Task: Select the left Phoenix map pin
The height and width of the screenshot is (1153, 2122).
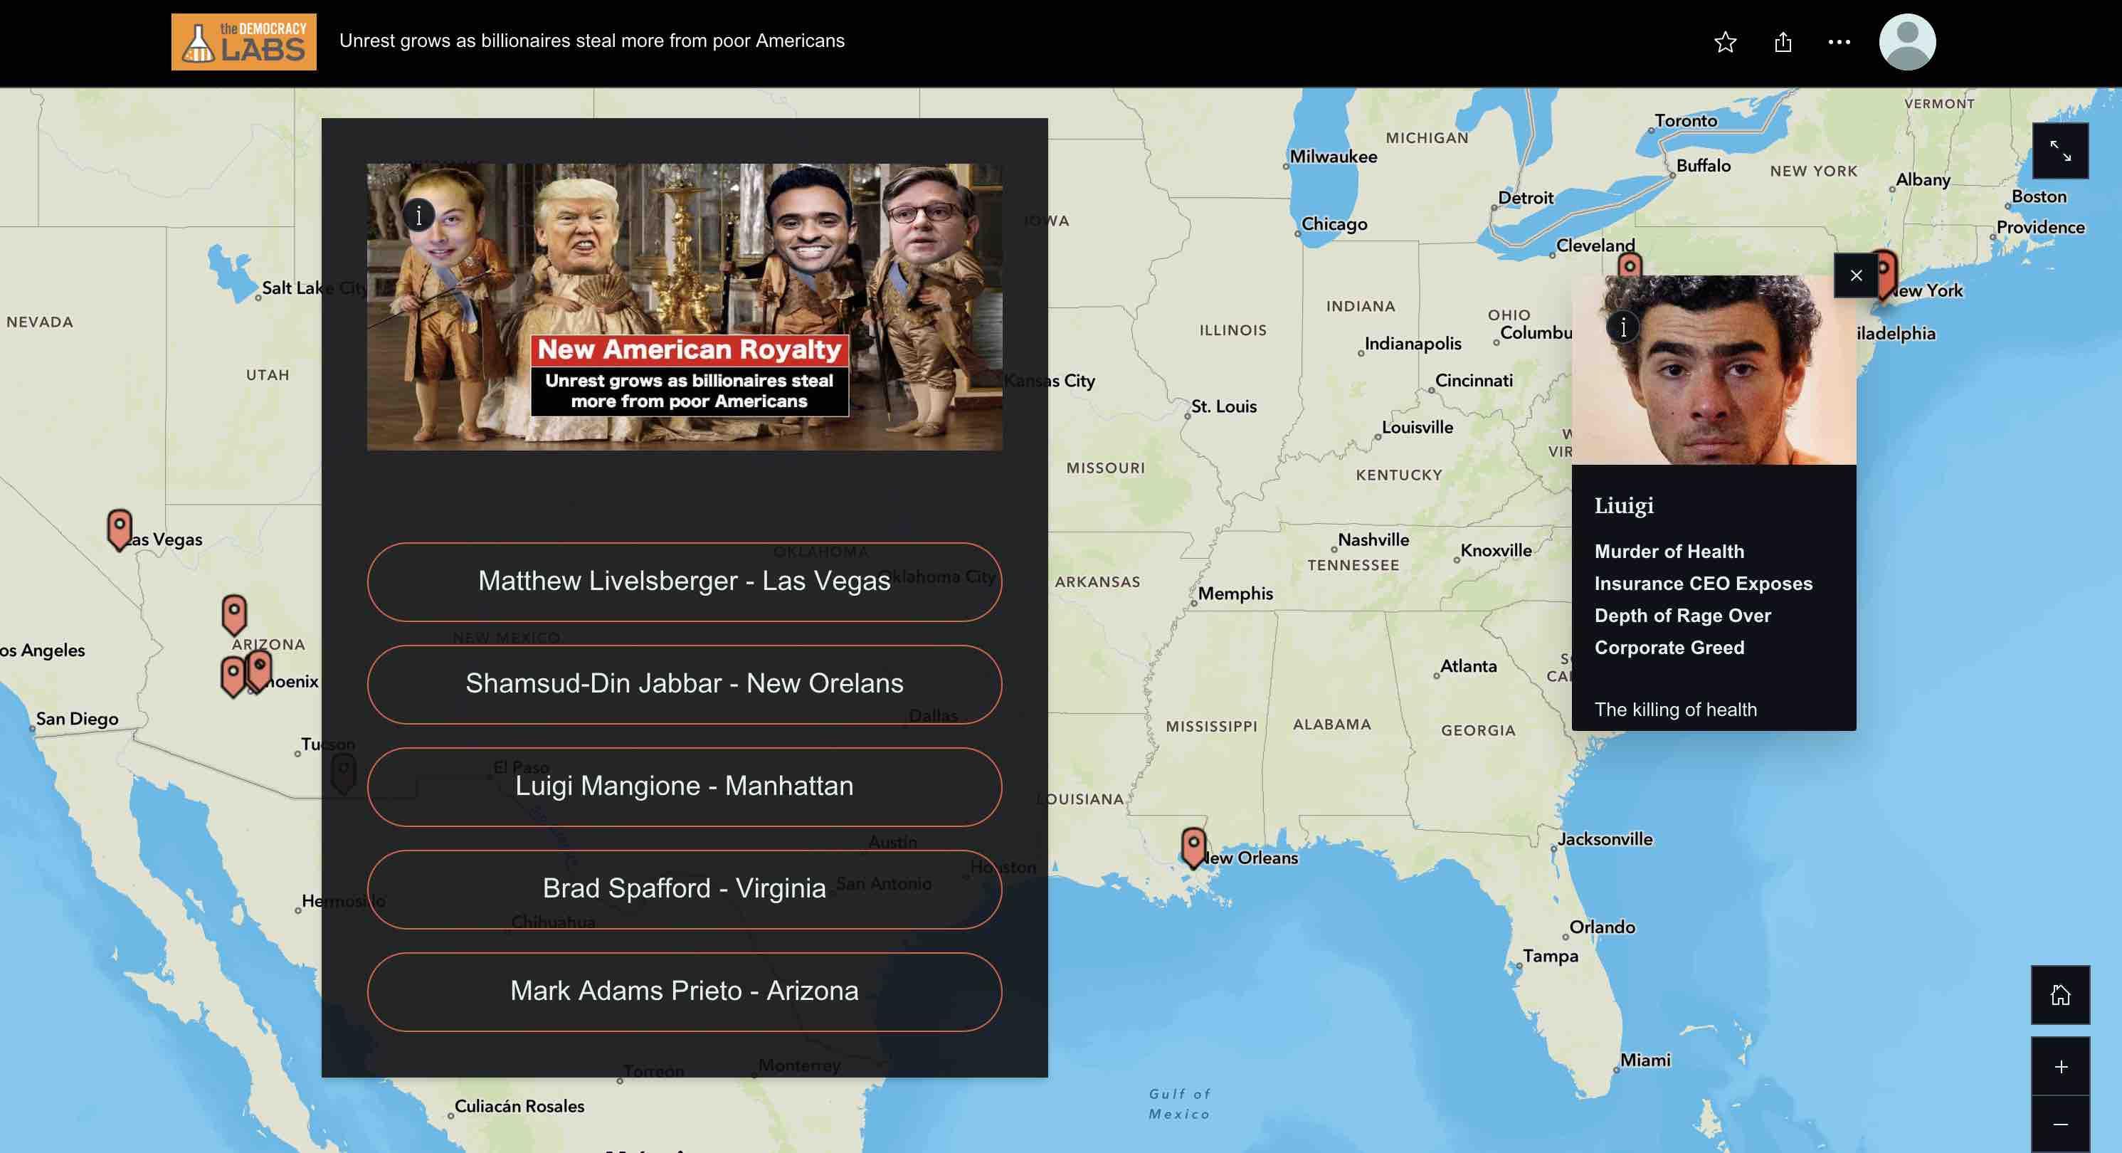Action: pos(233,676)
